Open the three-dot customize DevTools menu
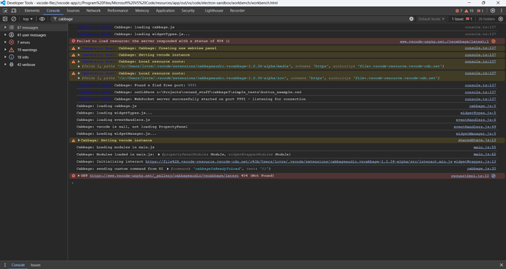Viewport: 506px width, 269px height. point(501,11)
